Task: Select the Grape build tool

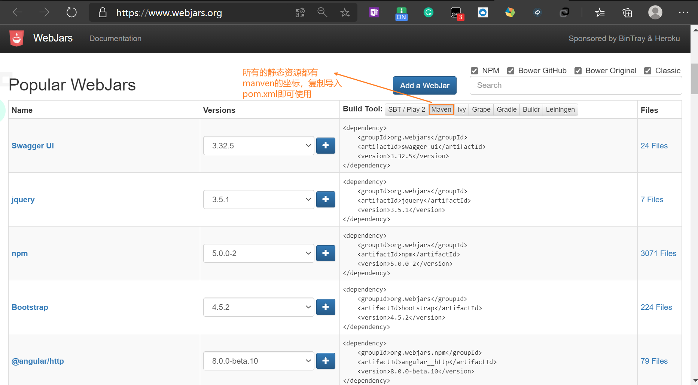Action: 481,110
